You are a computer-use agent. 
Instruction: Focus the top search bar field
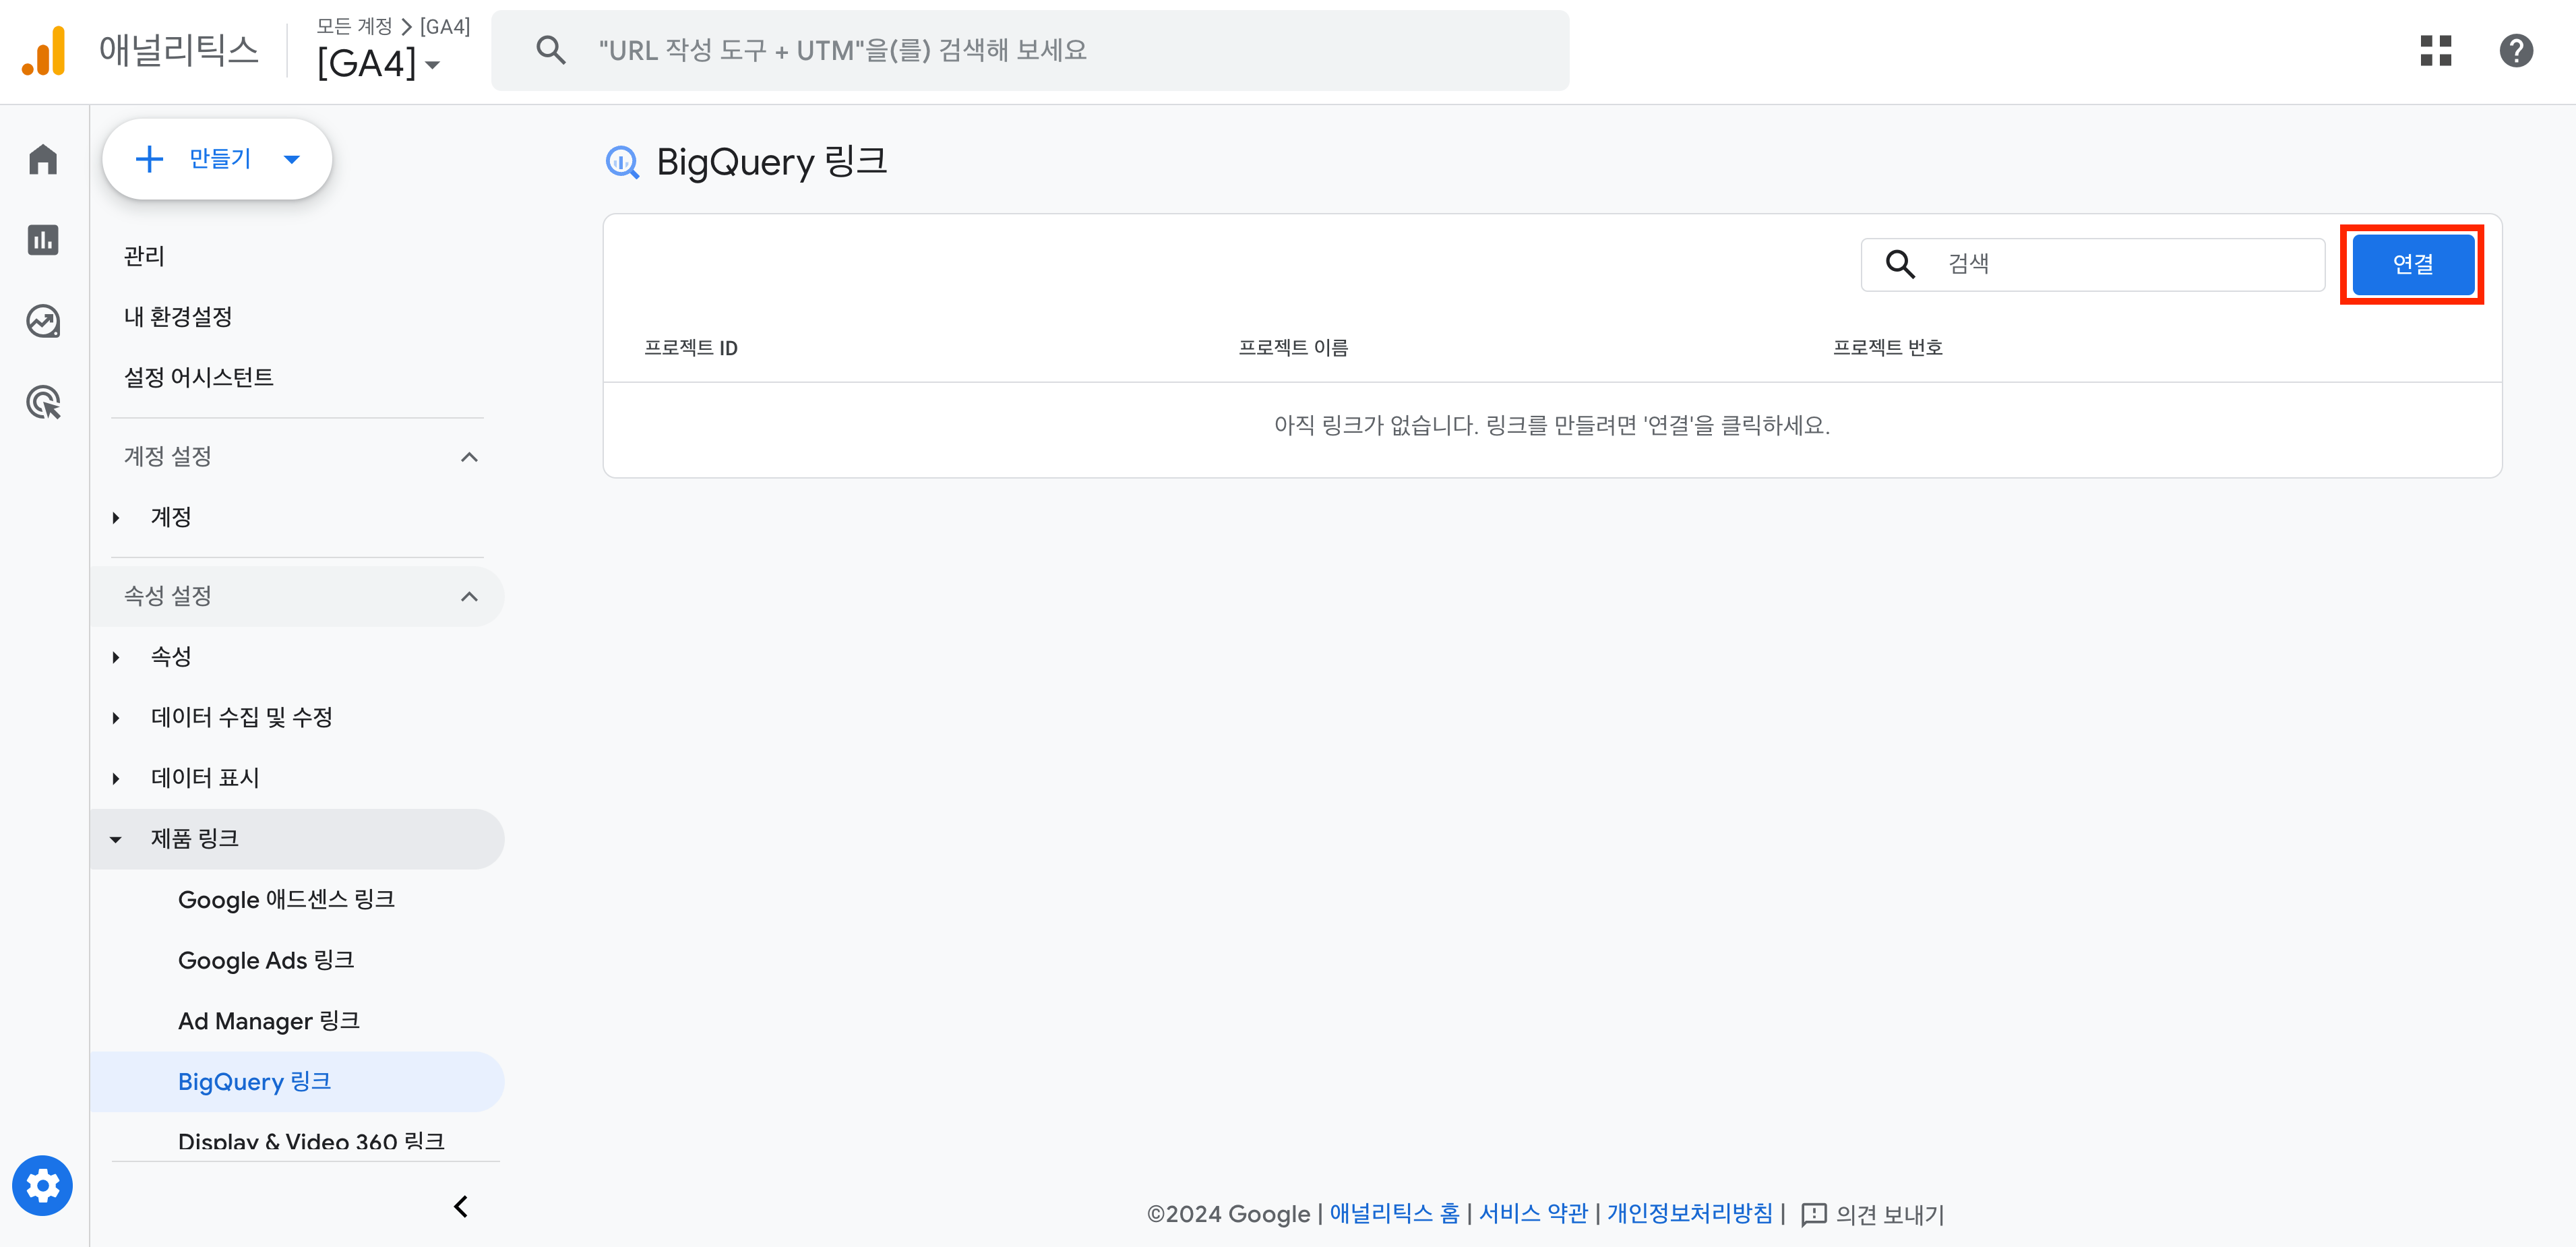pyautogui.click(x=1030, y=50)
